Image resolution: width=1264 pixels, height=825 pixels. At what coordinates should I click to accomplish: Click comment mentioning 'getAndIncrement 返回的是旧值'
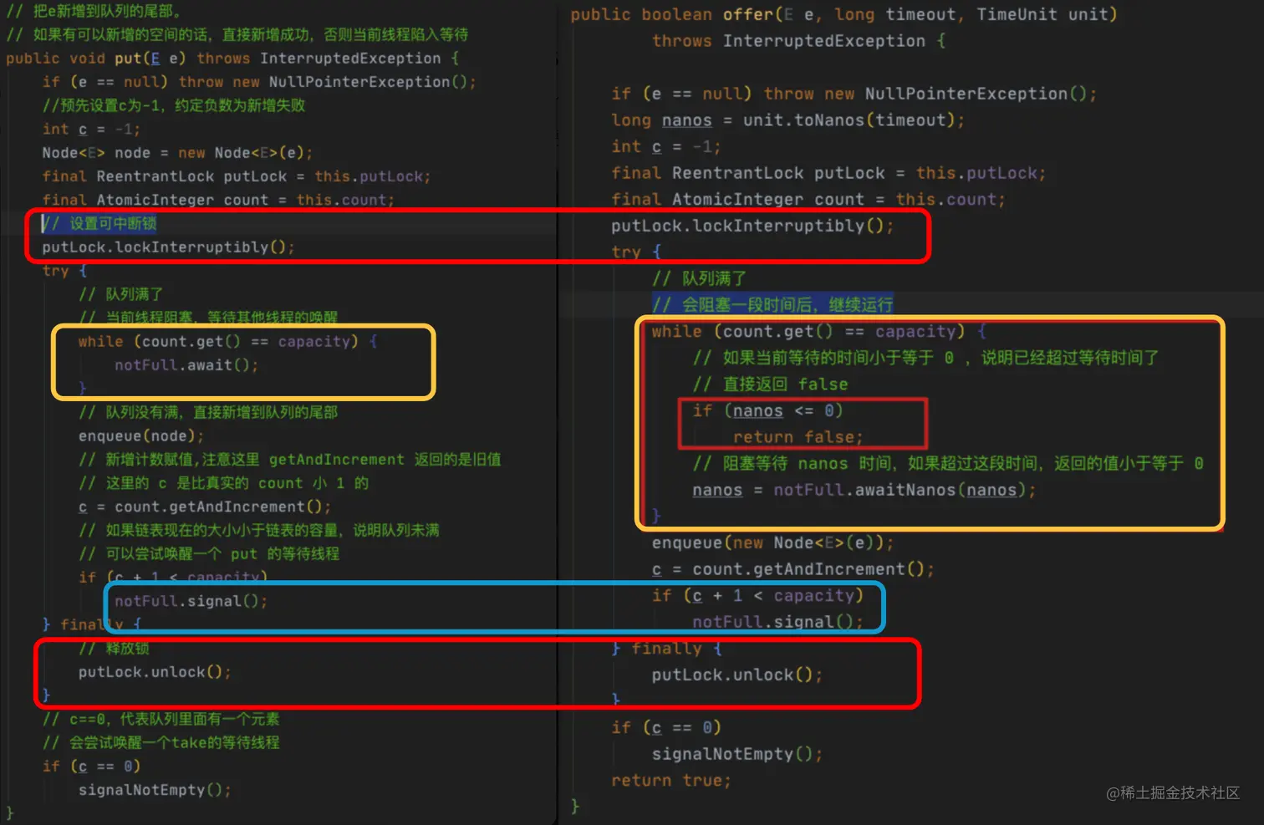[289, 460]
